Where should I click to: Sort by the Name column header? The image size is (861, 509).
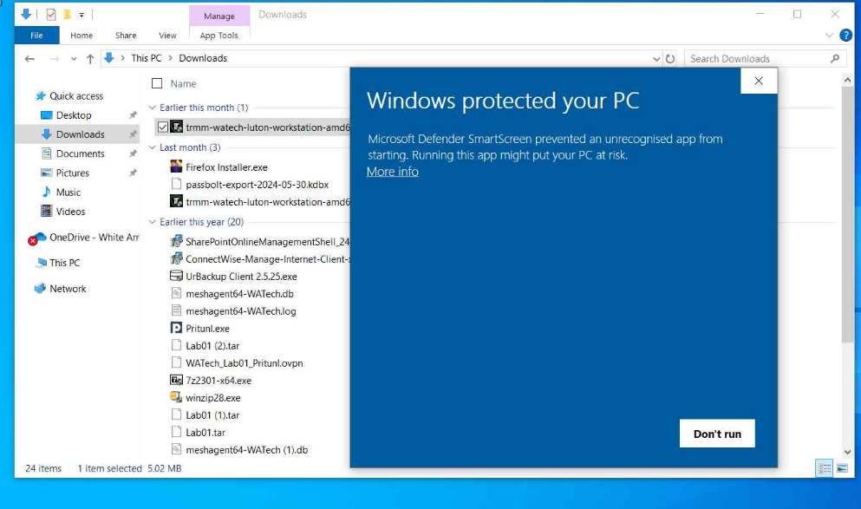tap(184, 83)
